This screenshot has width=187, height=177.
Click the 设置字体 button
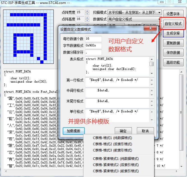pos(173,14)
